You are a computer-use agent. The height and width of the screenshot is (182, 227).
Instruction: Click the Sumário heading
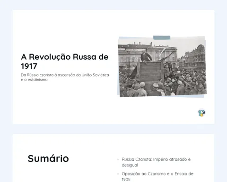coord(48,158)
